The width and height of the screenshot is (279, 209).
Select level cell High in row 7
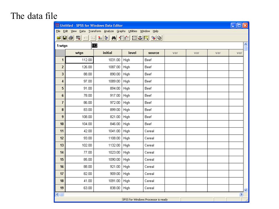coord(133,102)
